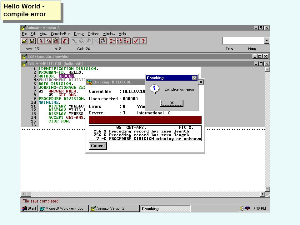Screen dimensions: 300x225
Task: Click the grayed-out running man icon
Action: [x=88, y=41]
